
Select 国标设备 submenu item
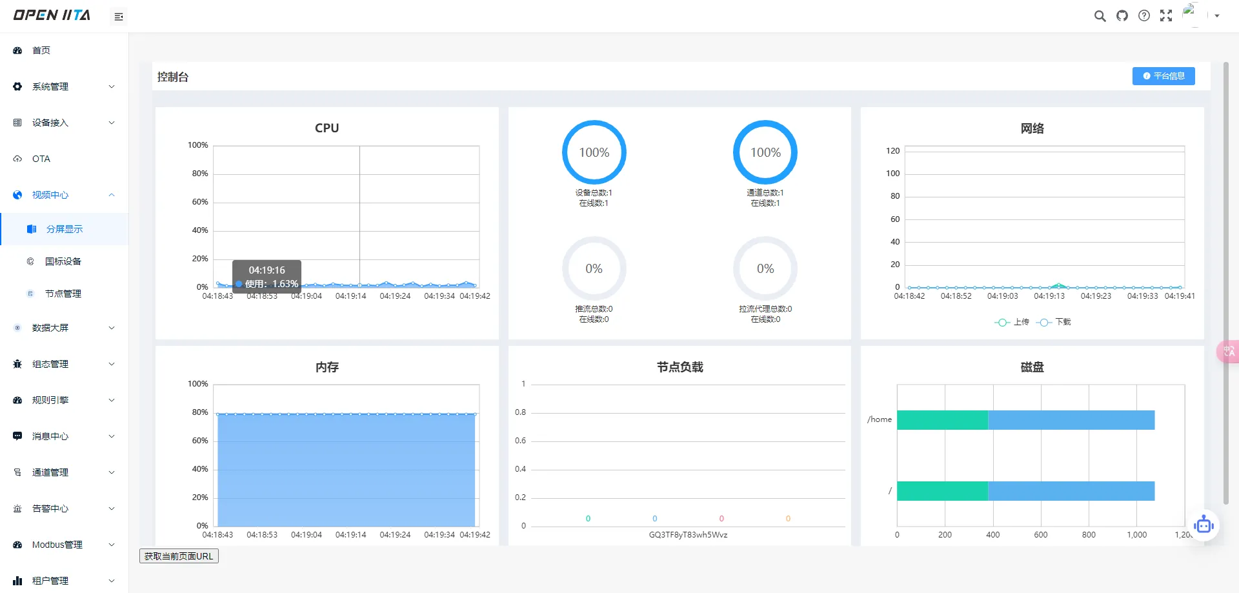[65, 261]
